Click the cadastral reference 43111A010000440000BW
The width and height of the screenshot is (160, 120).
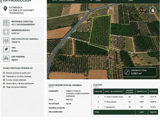coord(23,25)
